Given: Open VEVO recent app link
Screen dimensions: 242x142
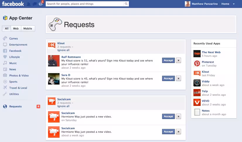Looking at the screenshot, I should 205,101.
